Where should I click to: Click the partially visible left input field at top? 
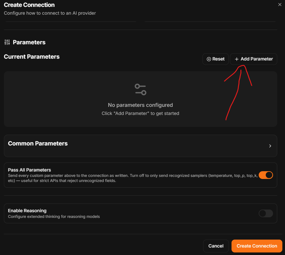point(71,21)
